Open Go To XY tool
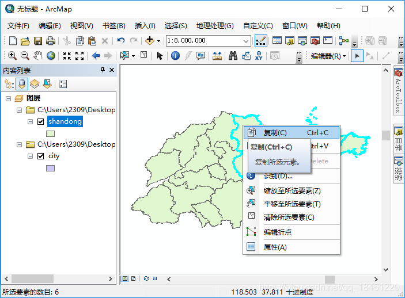The height and width of the screenshot is (298, 405). (259, 56)
